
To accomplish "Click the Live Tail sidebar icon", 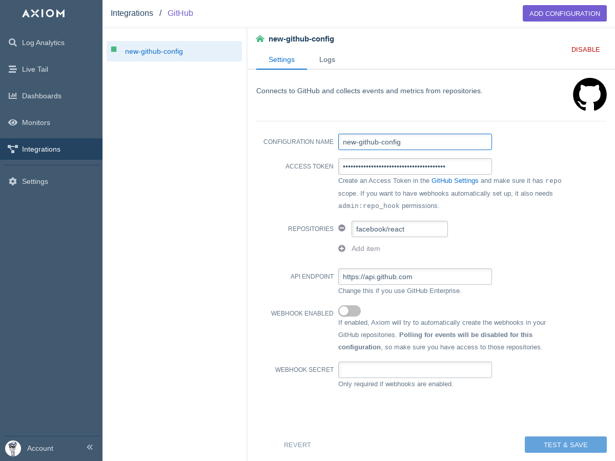I will tap(13, 69).
